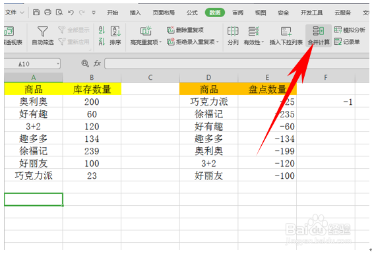Screen dimensions: 372x254
Task: Select cell containing 奥利奥 in column A
Action: click(x=34, y=102)
